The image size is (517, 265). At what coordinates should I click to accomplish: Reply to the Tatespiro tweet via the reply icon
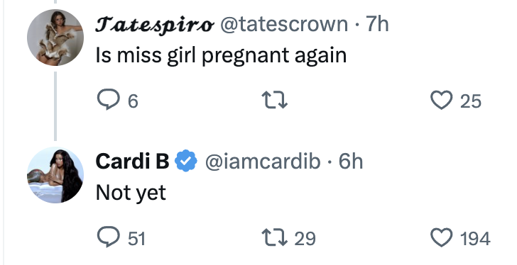point(108,100)
